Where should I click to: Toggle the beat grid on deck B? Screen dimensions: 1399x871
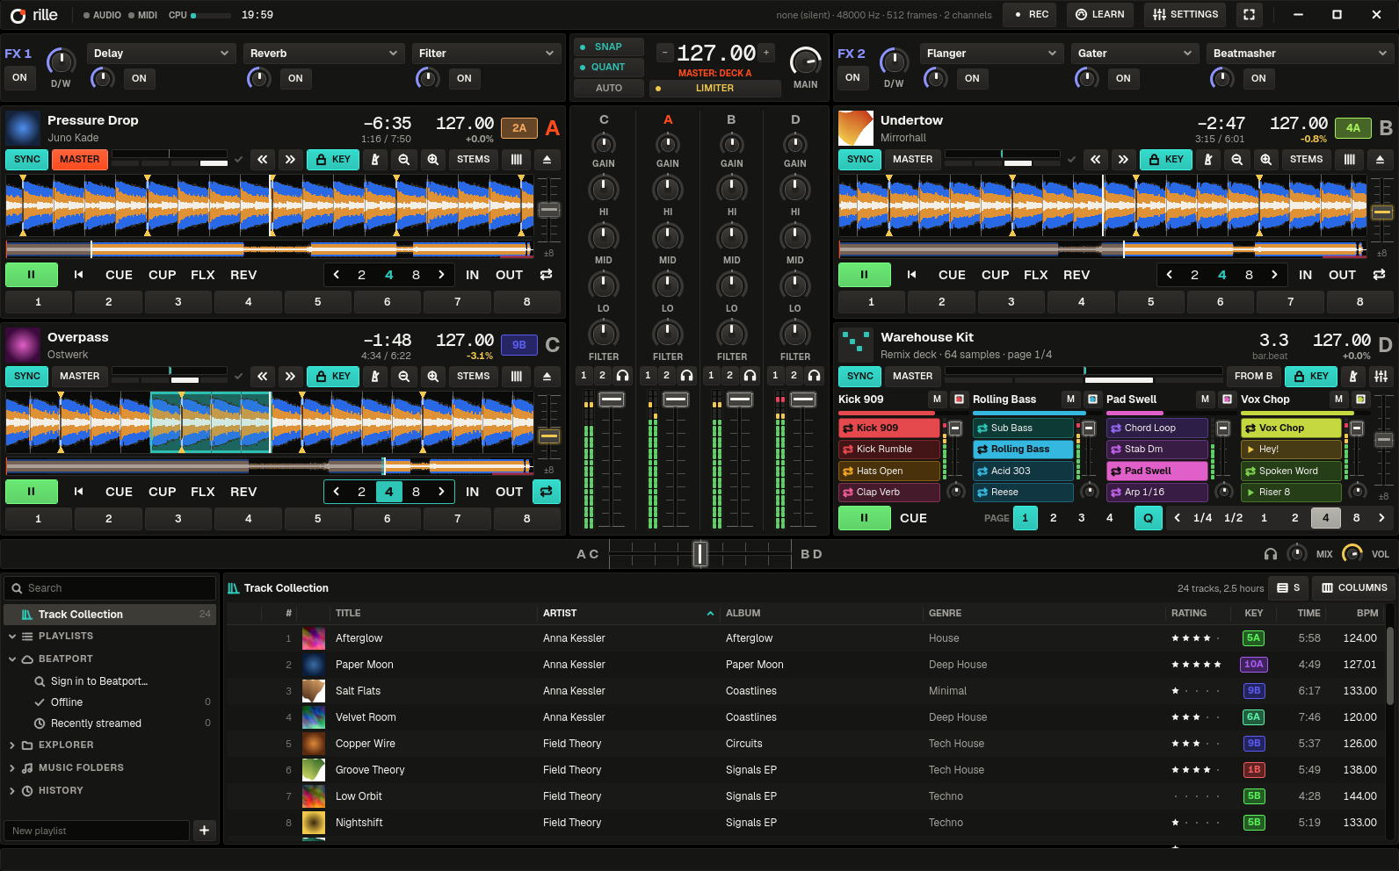point(1350,160)
